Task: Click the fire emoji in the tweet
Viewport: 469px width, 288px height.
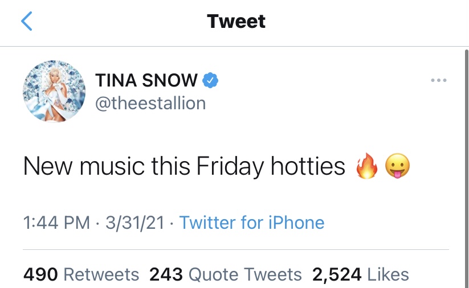Action: (x=366, y=166)
